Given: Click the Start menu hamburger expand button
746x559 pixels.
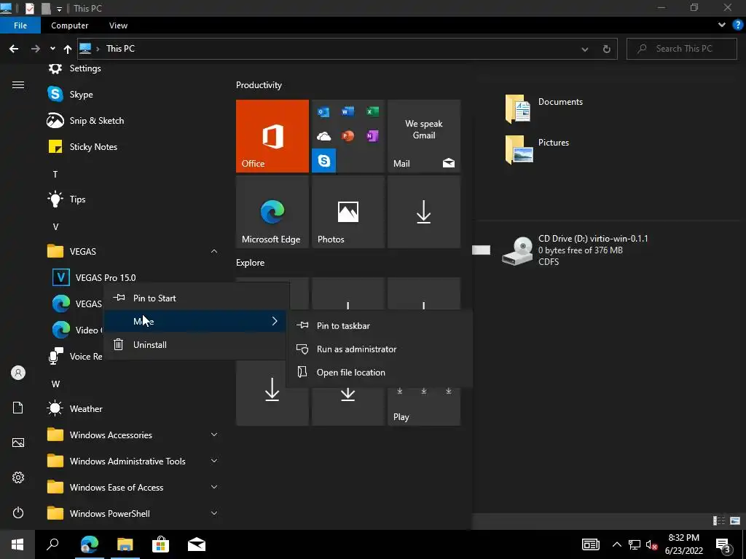Looking at the screenshot, I should click(x=18, y=85).
